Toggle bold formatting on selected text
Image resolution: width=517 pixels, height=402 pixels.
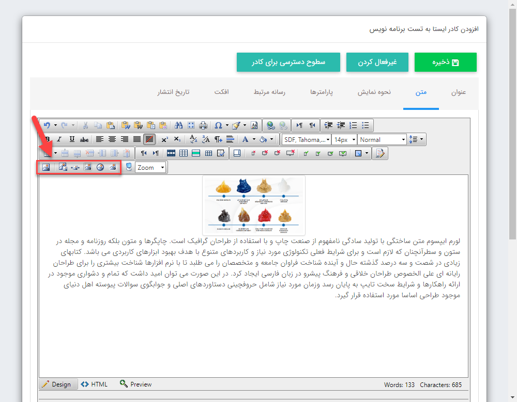[x=48, y=139]
